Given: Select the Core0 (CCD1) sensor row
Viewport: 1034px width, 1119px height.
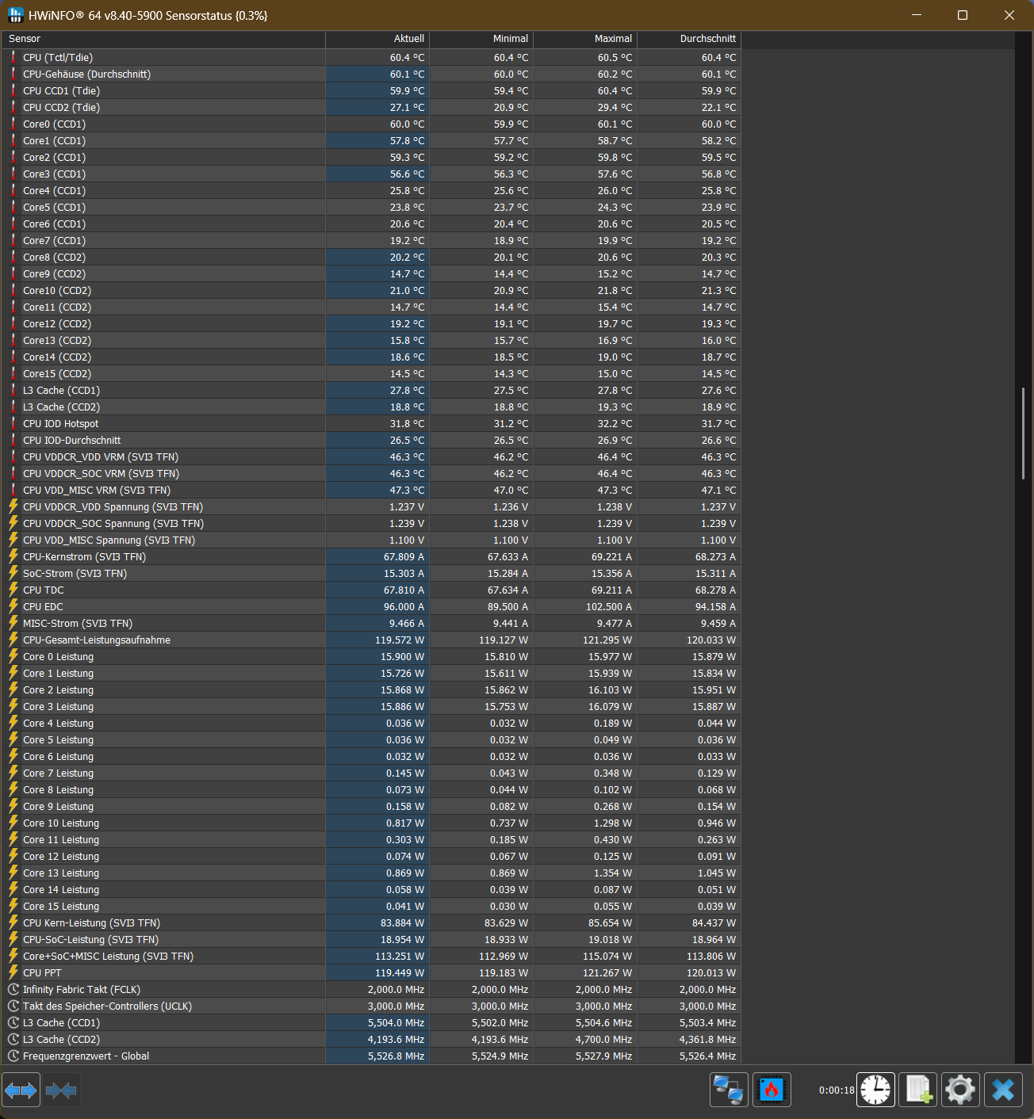Looking at the screenshot, I should 372,124.
